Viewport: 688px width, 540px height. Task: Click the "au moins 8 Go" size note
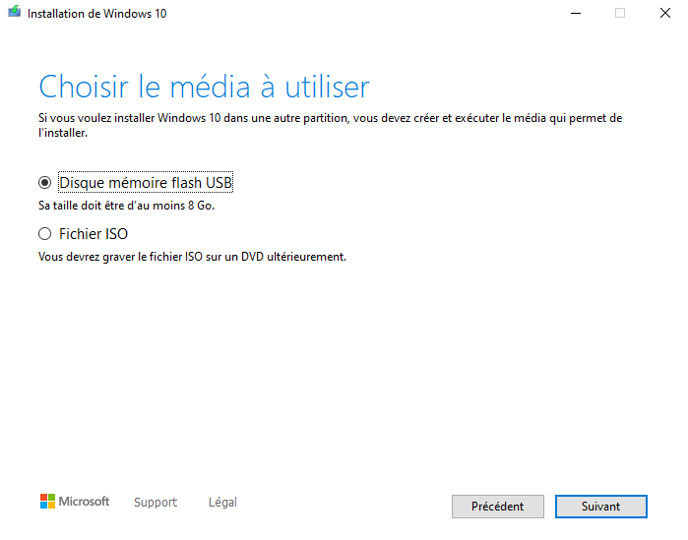click(x=126, y=207)
